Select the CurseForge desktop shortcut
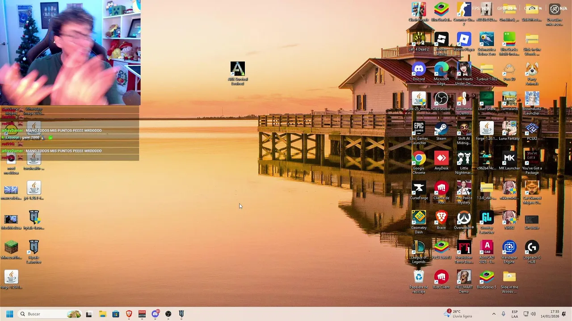Image resolution: width=572 pixels, height=321 pixels. (x=419, y=191)
